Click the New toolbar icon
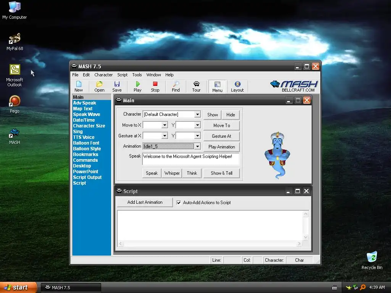Image resolution: width=391 pixels, height=293 pixels. (79, 87)
